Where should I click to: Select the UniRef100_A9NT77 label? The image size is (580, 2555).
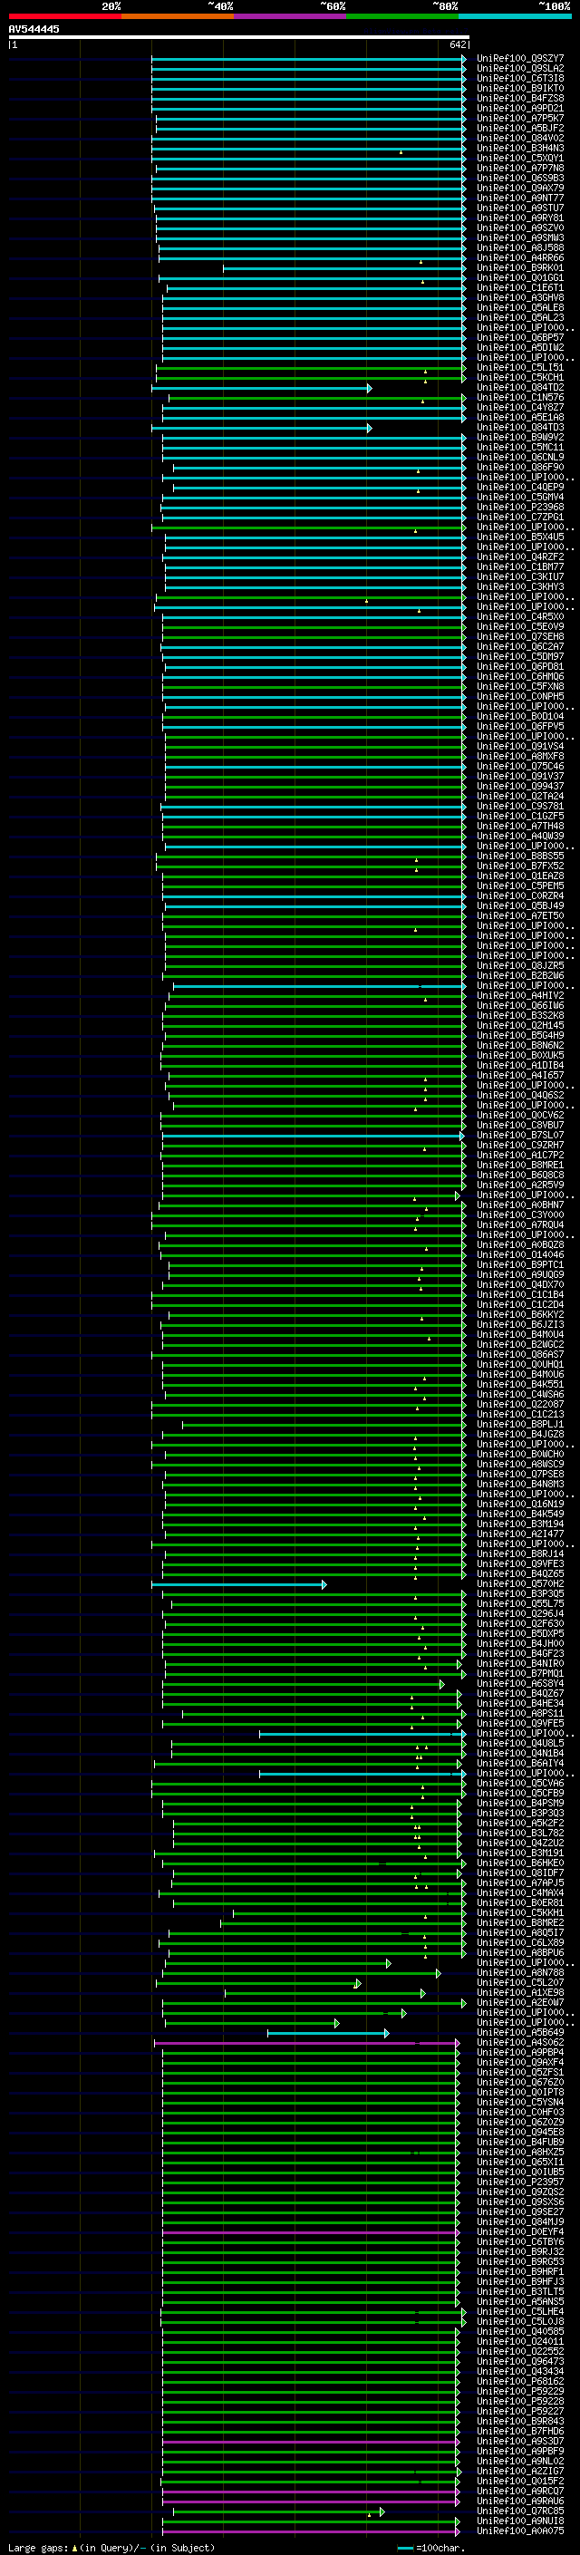tap(520, 198)
